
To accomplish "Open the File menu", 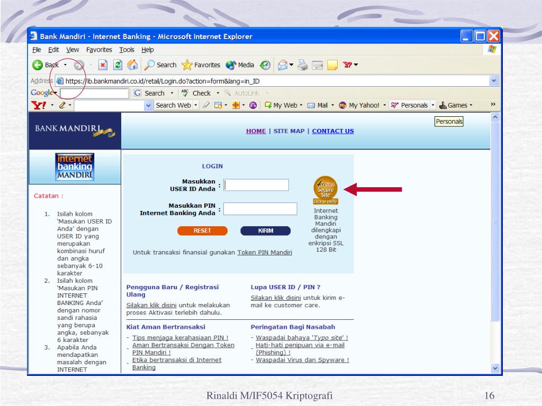I will pyautogui.click(x=37, y=50).
